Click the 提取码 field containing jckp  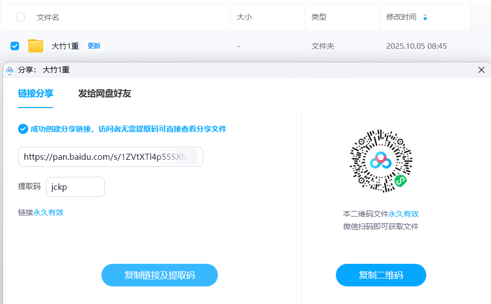pyautogui.click(x=75, y=187)
